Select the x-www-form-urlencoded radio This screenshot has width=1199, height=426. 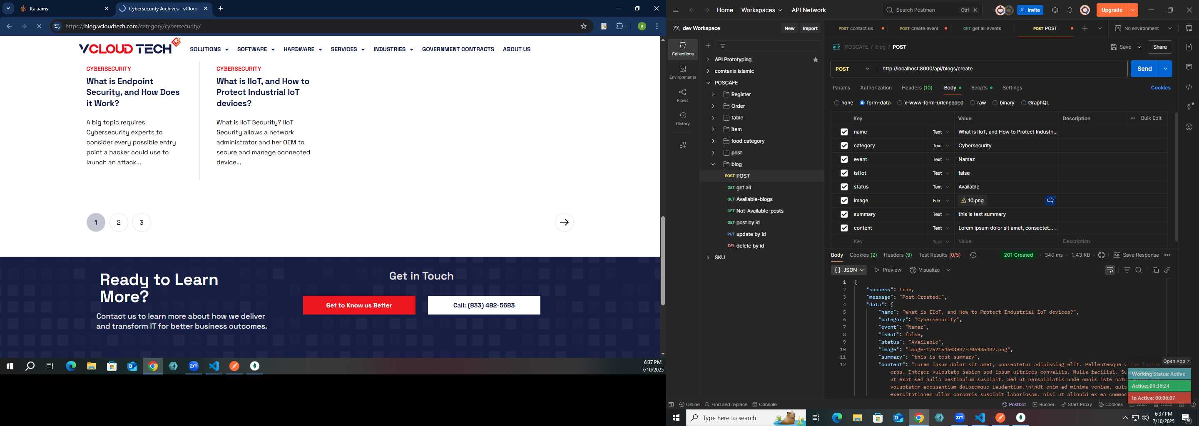899,103
